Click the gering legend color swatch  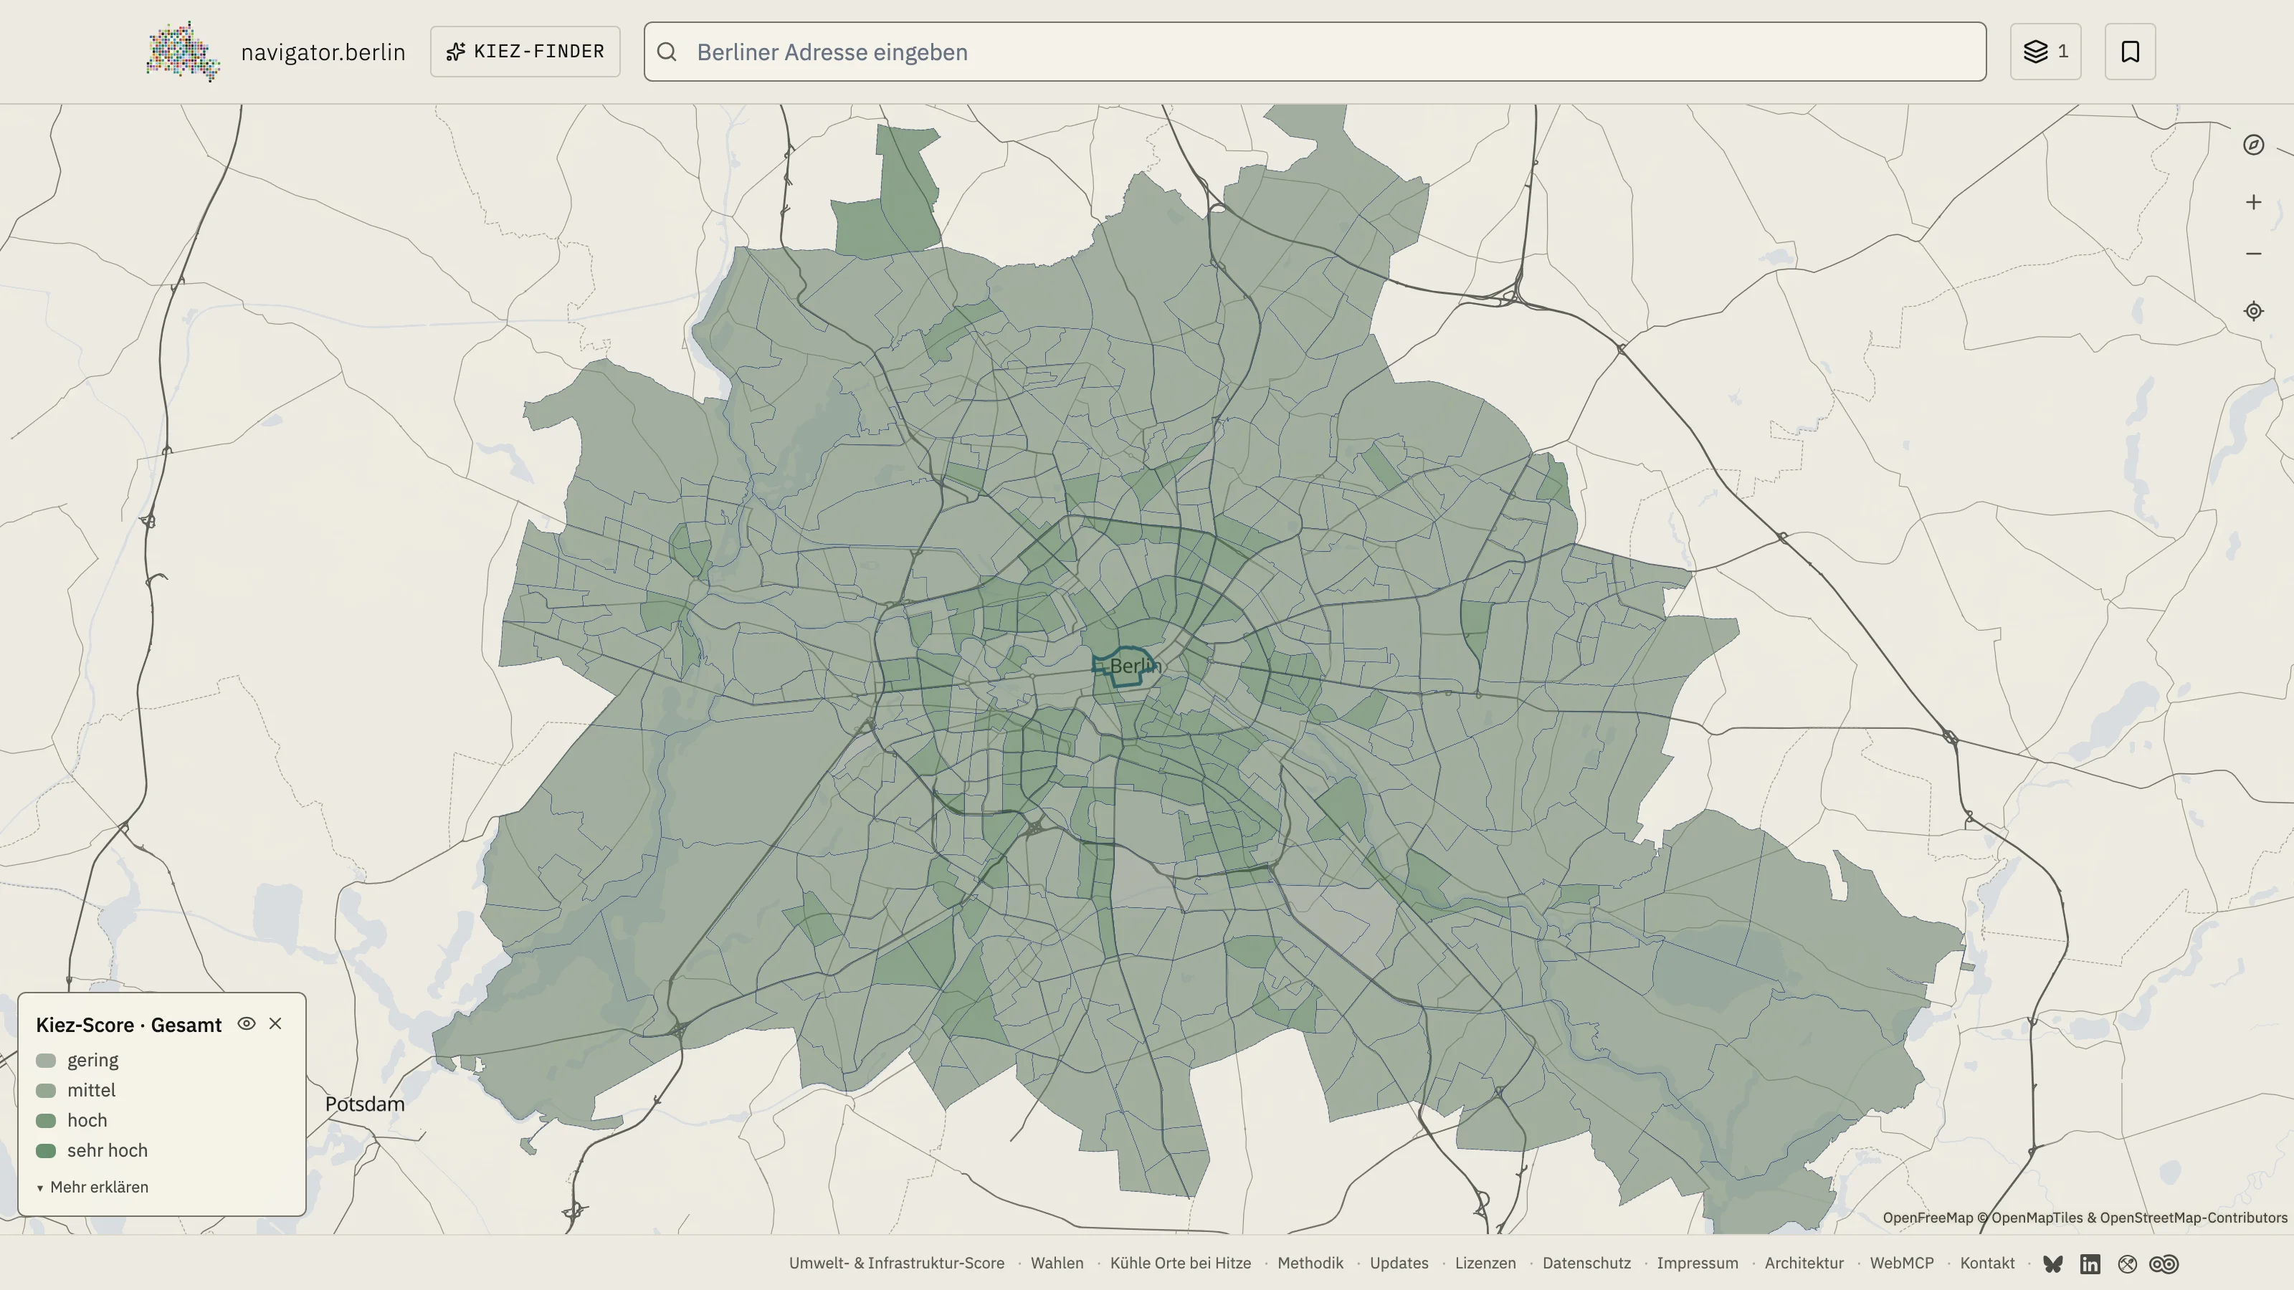click(x=47, y=1061)
